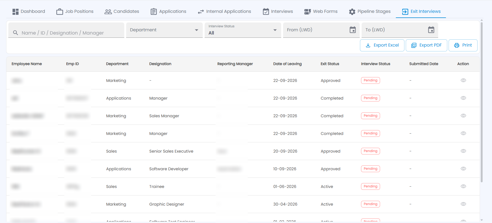Screen dimensions: 492x223
Task: View the Graphic Designer row details
Action: tap(463, 204)
